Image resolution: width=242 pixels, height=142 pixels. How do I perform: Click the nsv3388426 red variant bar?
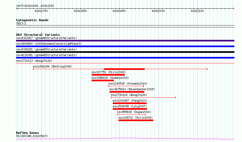pyautogui.click(x=103, y=80)
